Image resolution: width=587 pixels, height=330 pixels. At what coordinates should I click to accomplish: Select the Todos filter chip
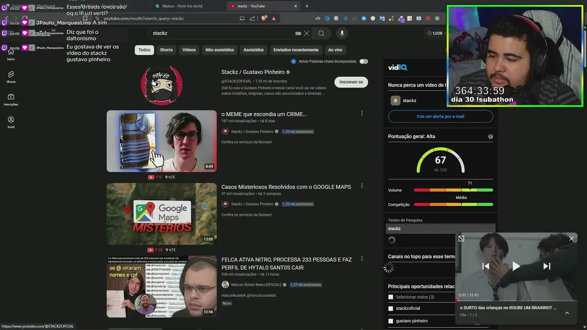[x=144, y=50]
